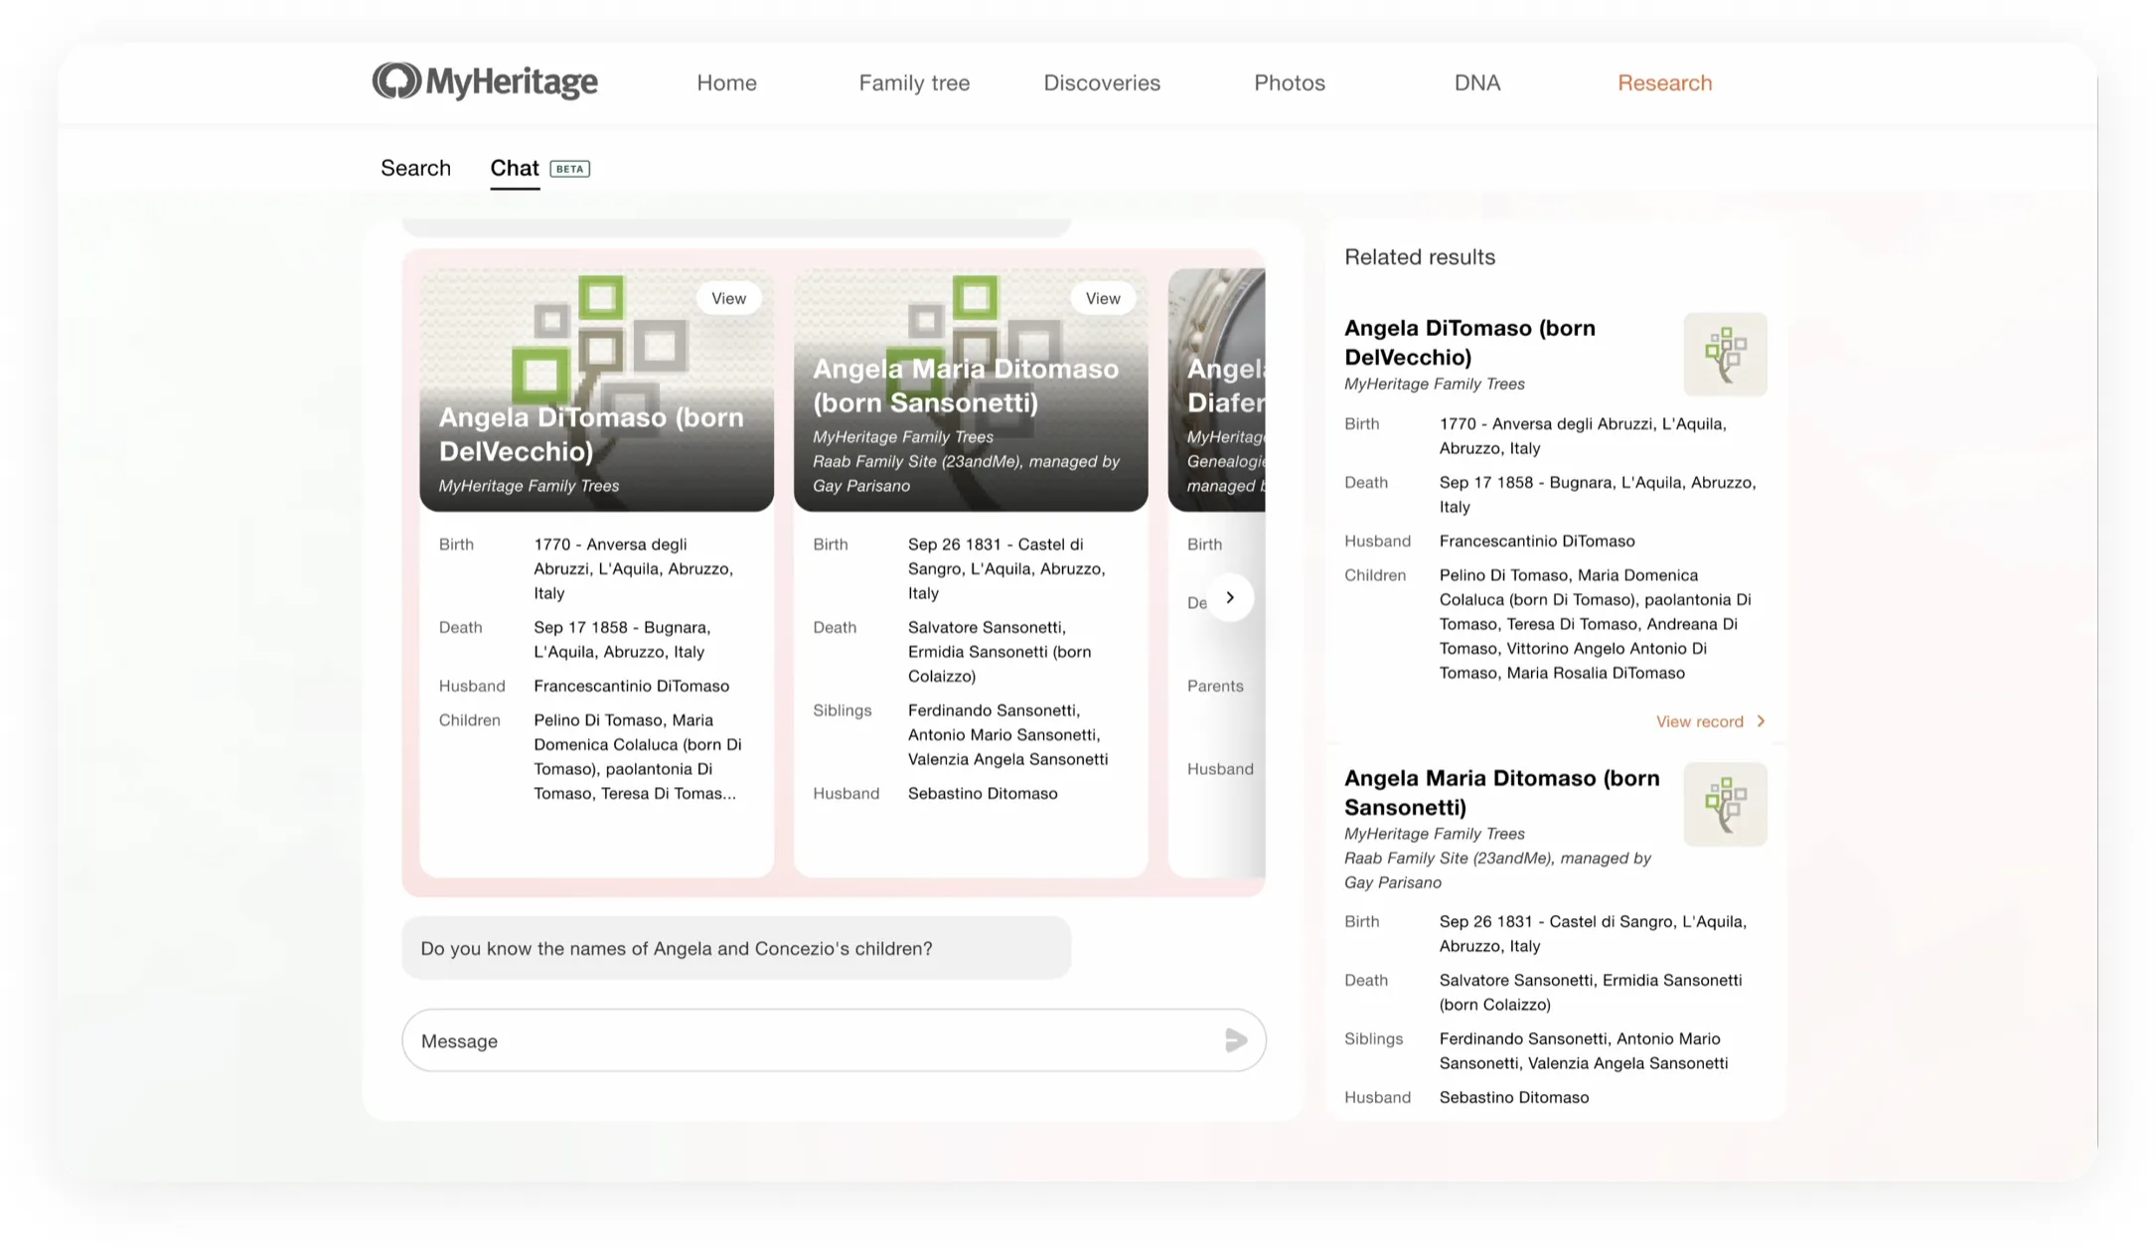View the Angela Maria Ditomaso (born Sansonetti) card
The height and width of the screenshot is (1248, 2156).
click(1103, 298)
